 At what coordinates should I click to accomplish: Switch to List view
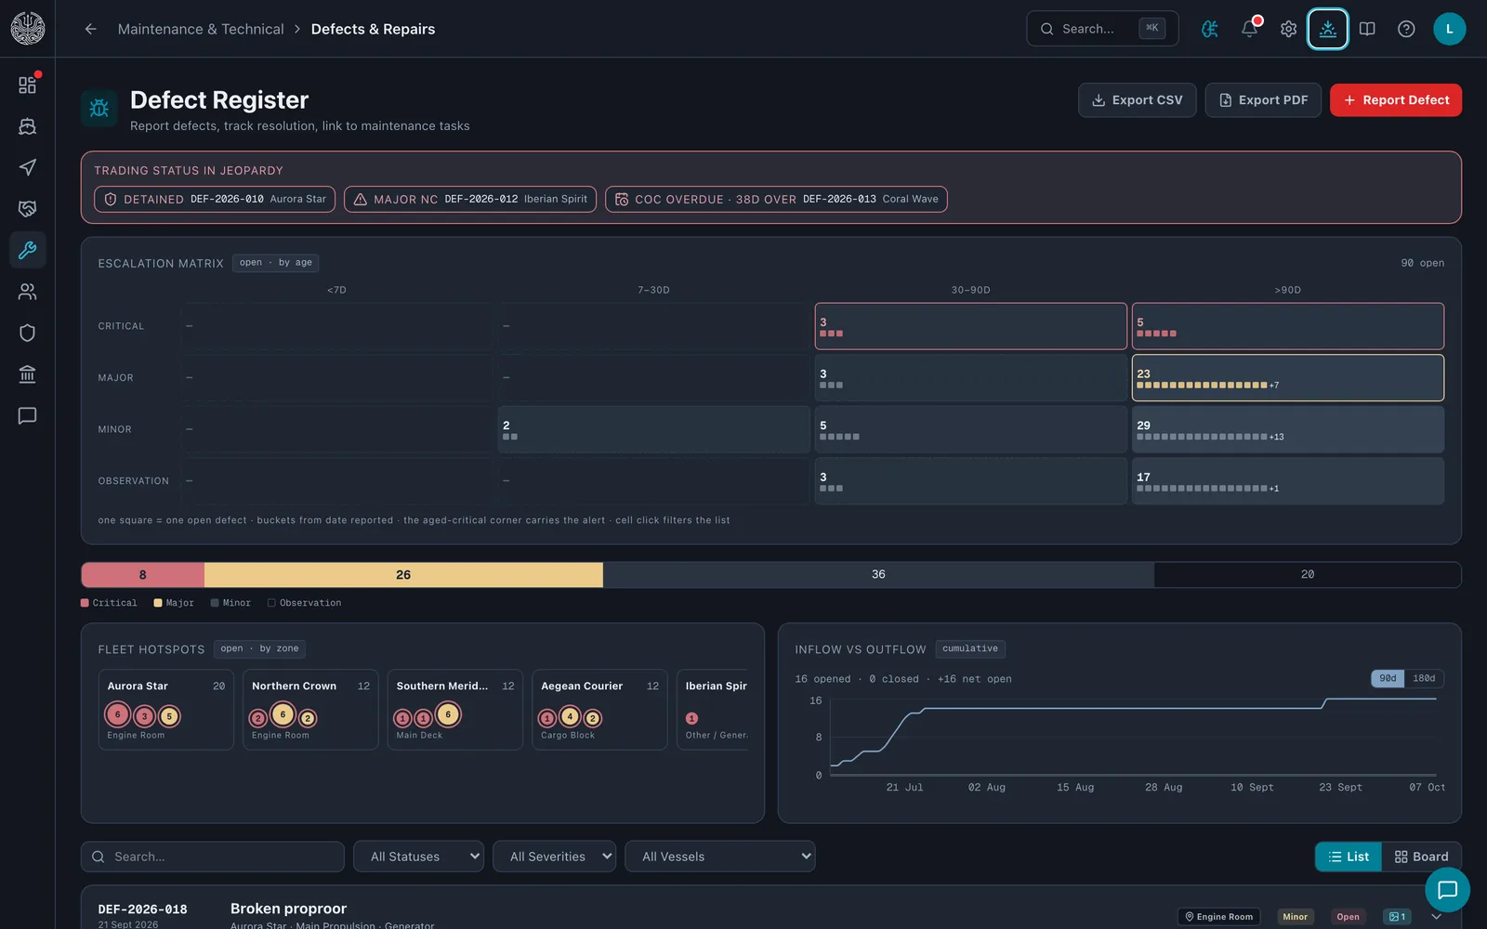(1349, 857)
